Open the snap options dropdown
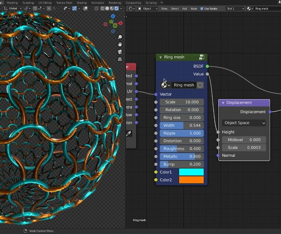The width and height of the screenshot is (281, 234). point(41,8)
